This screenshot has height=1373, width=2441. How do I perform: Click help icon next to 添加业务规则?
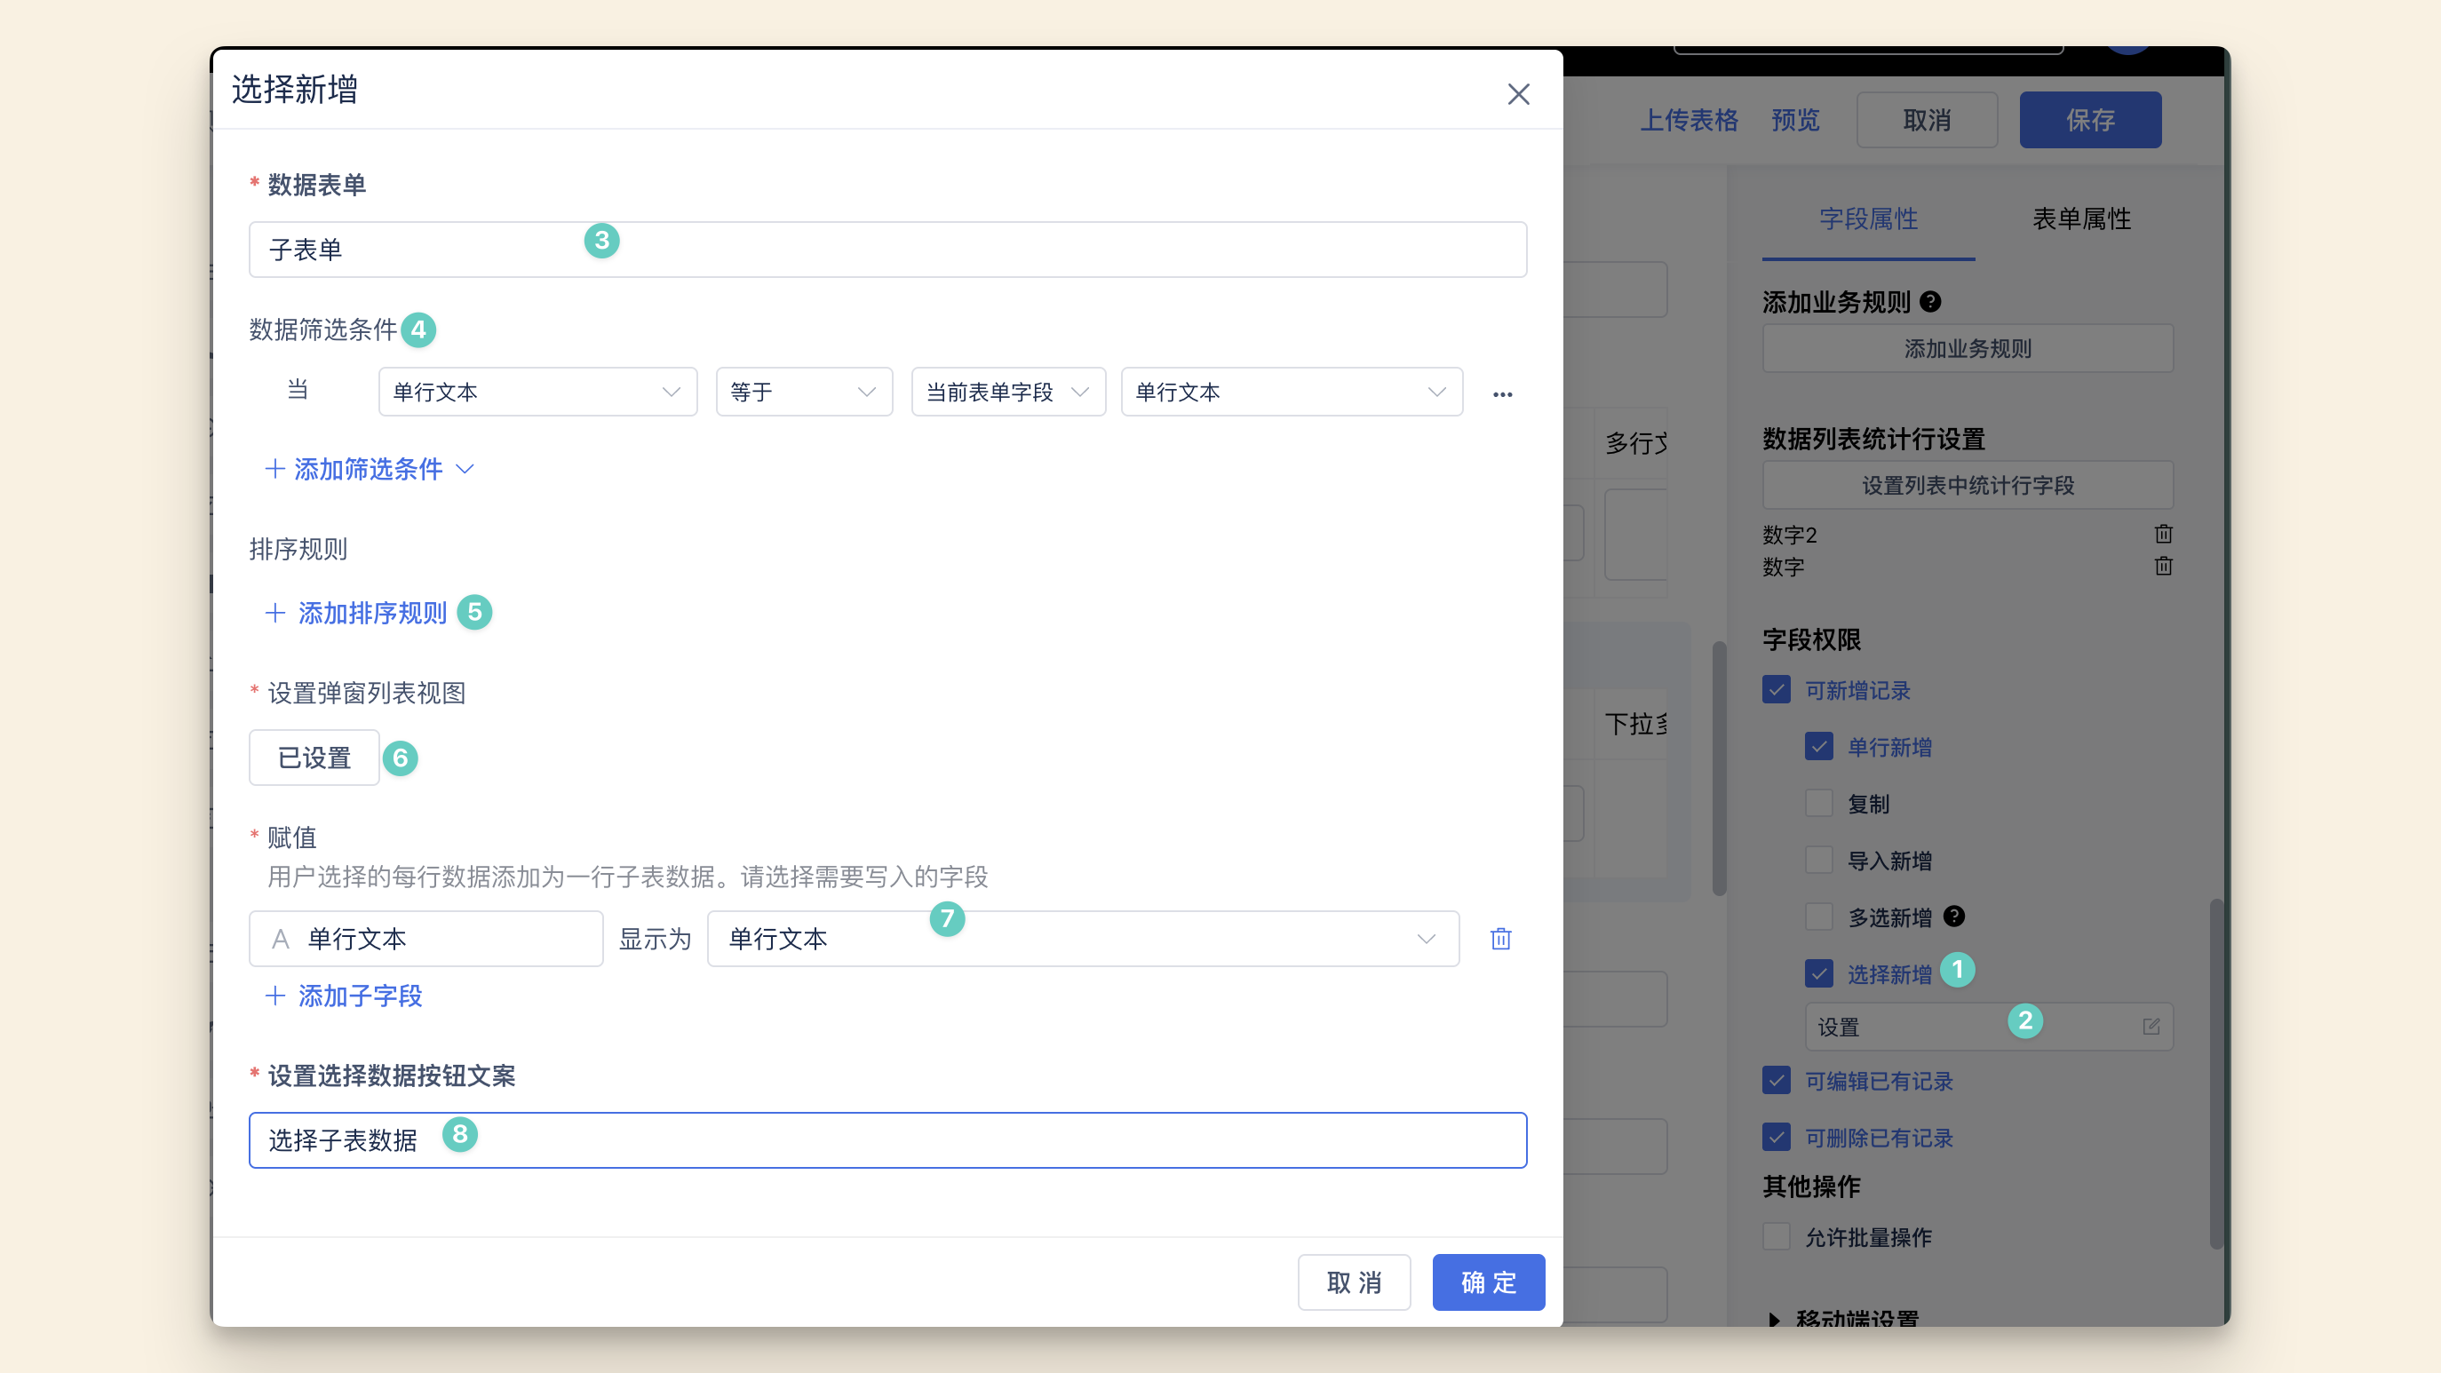(x=1930, y=301)
